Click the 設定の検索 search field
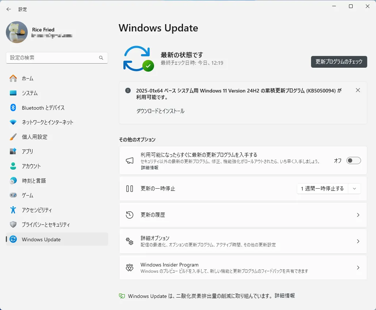376x310 pixels. click(x=57, y=58)
